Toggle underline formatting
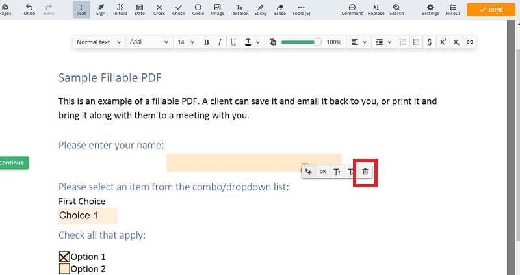The image size is (520, 275). coord(233,42)
